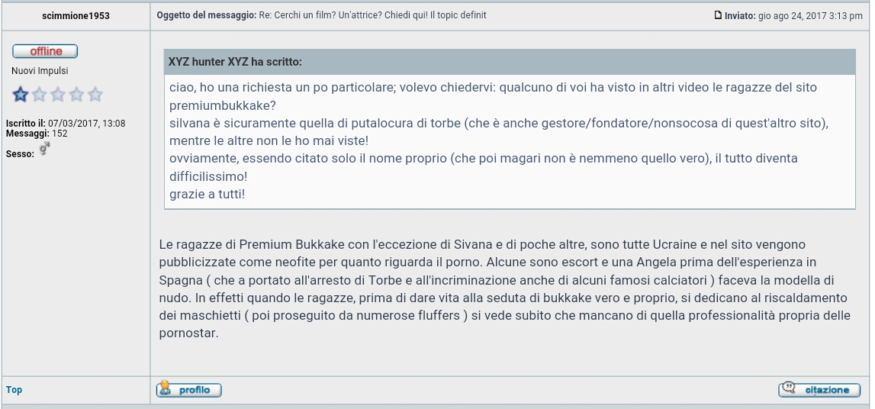Click the "Oggetto del messaggio" subject line
Image resolution: width=875 pixels, height=409 pixels.
[321, 15]
